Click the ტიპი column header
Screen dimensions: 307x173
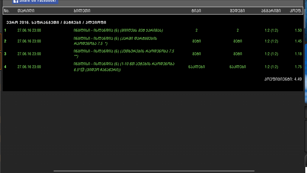(x=196, y=11)
